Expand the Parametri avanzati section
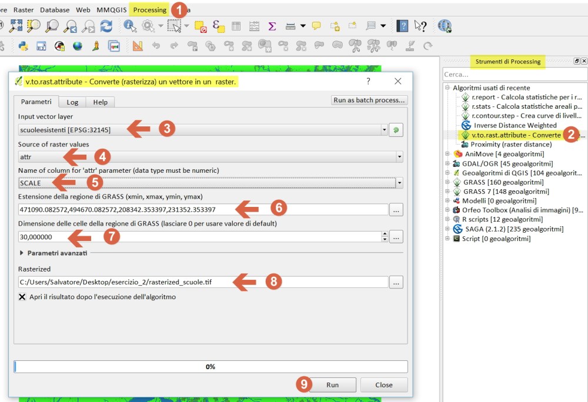This screenshot has width=588, height=402. [x=22, y=253]
